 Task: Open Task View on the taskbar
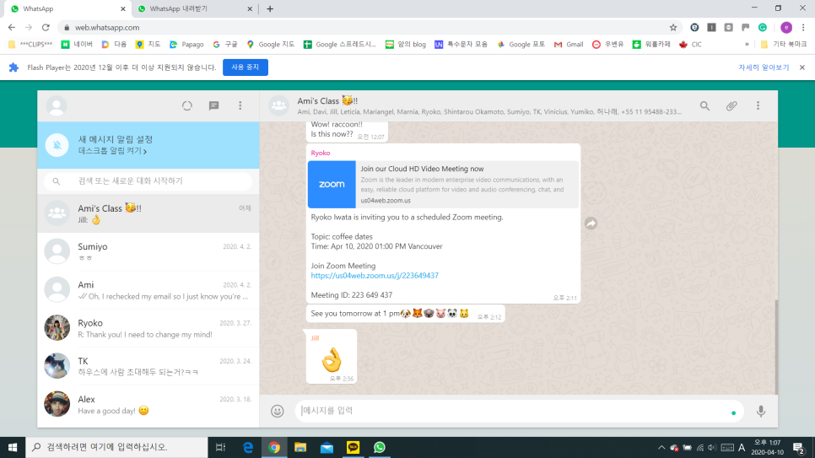[x=220, y=448]
